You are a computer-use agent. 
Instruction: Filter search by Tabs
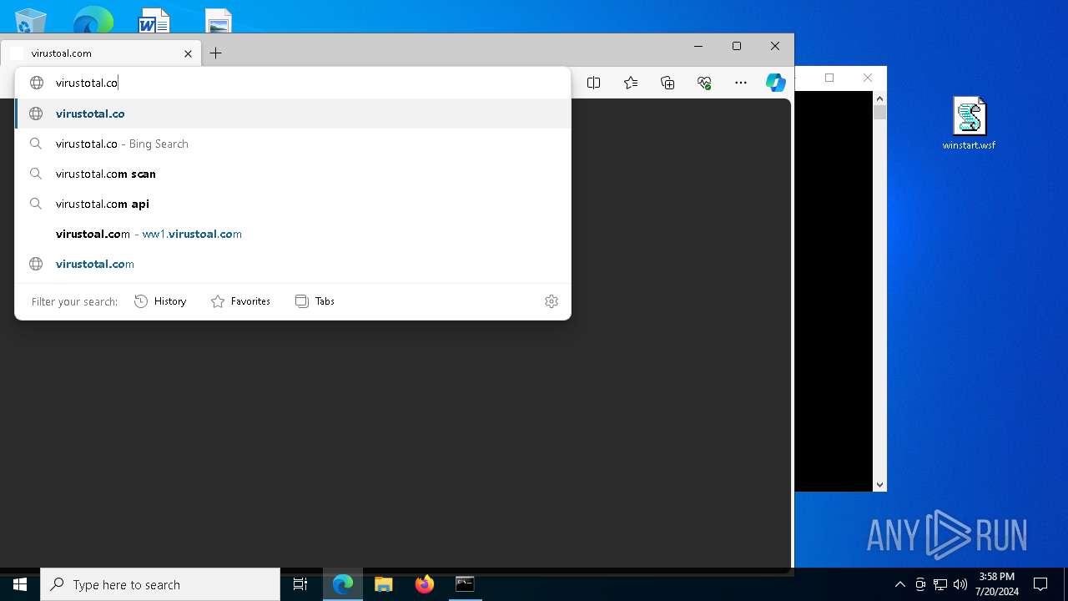pyautogui.click(x=315, y=301)
